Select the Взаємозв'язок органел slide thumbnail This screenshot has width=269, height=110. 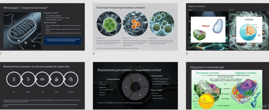click(42, 86)
